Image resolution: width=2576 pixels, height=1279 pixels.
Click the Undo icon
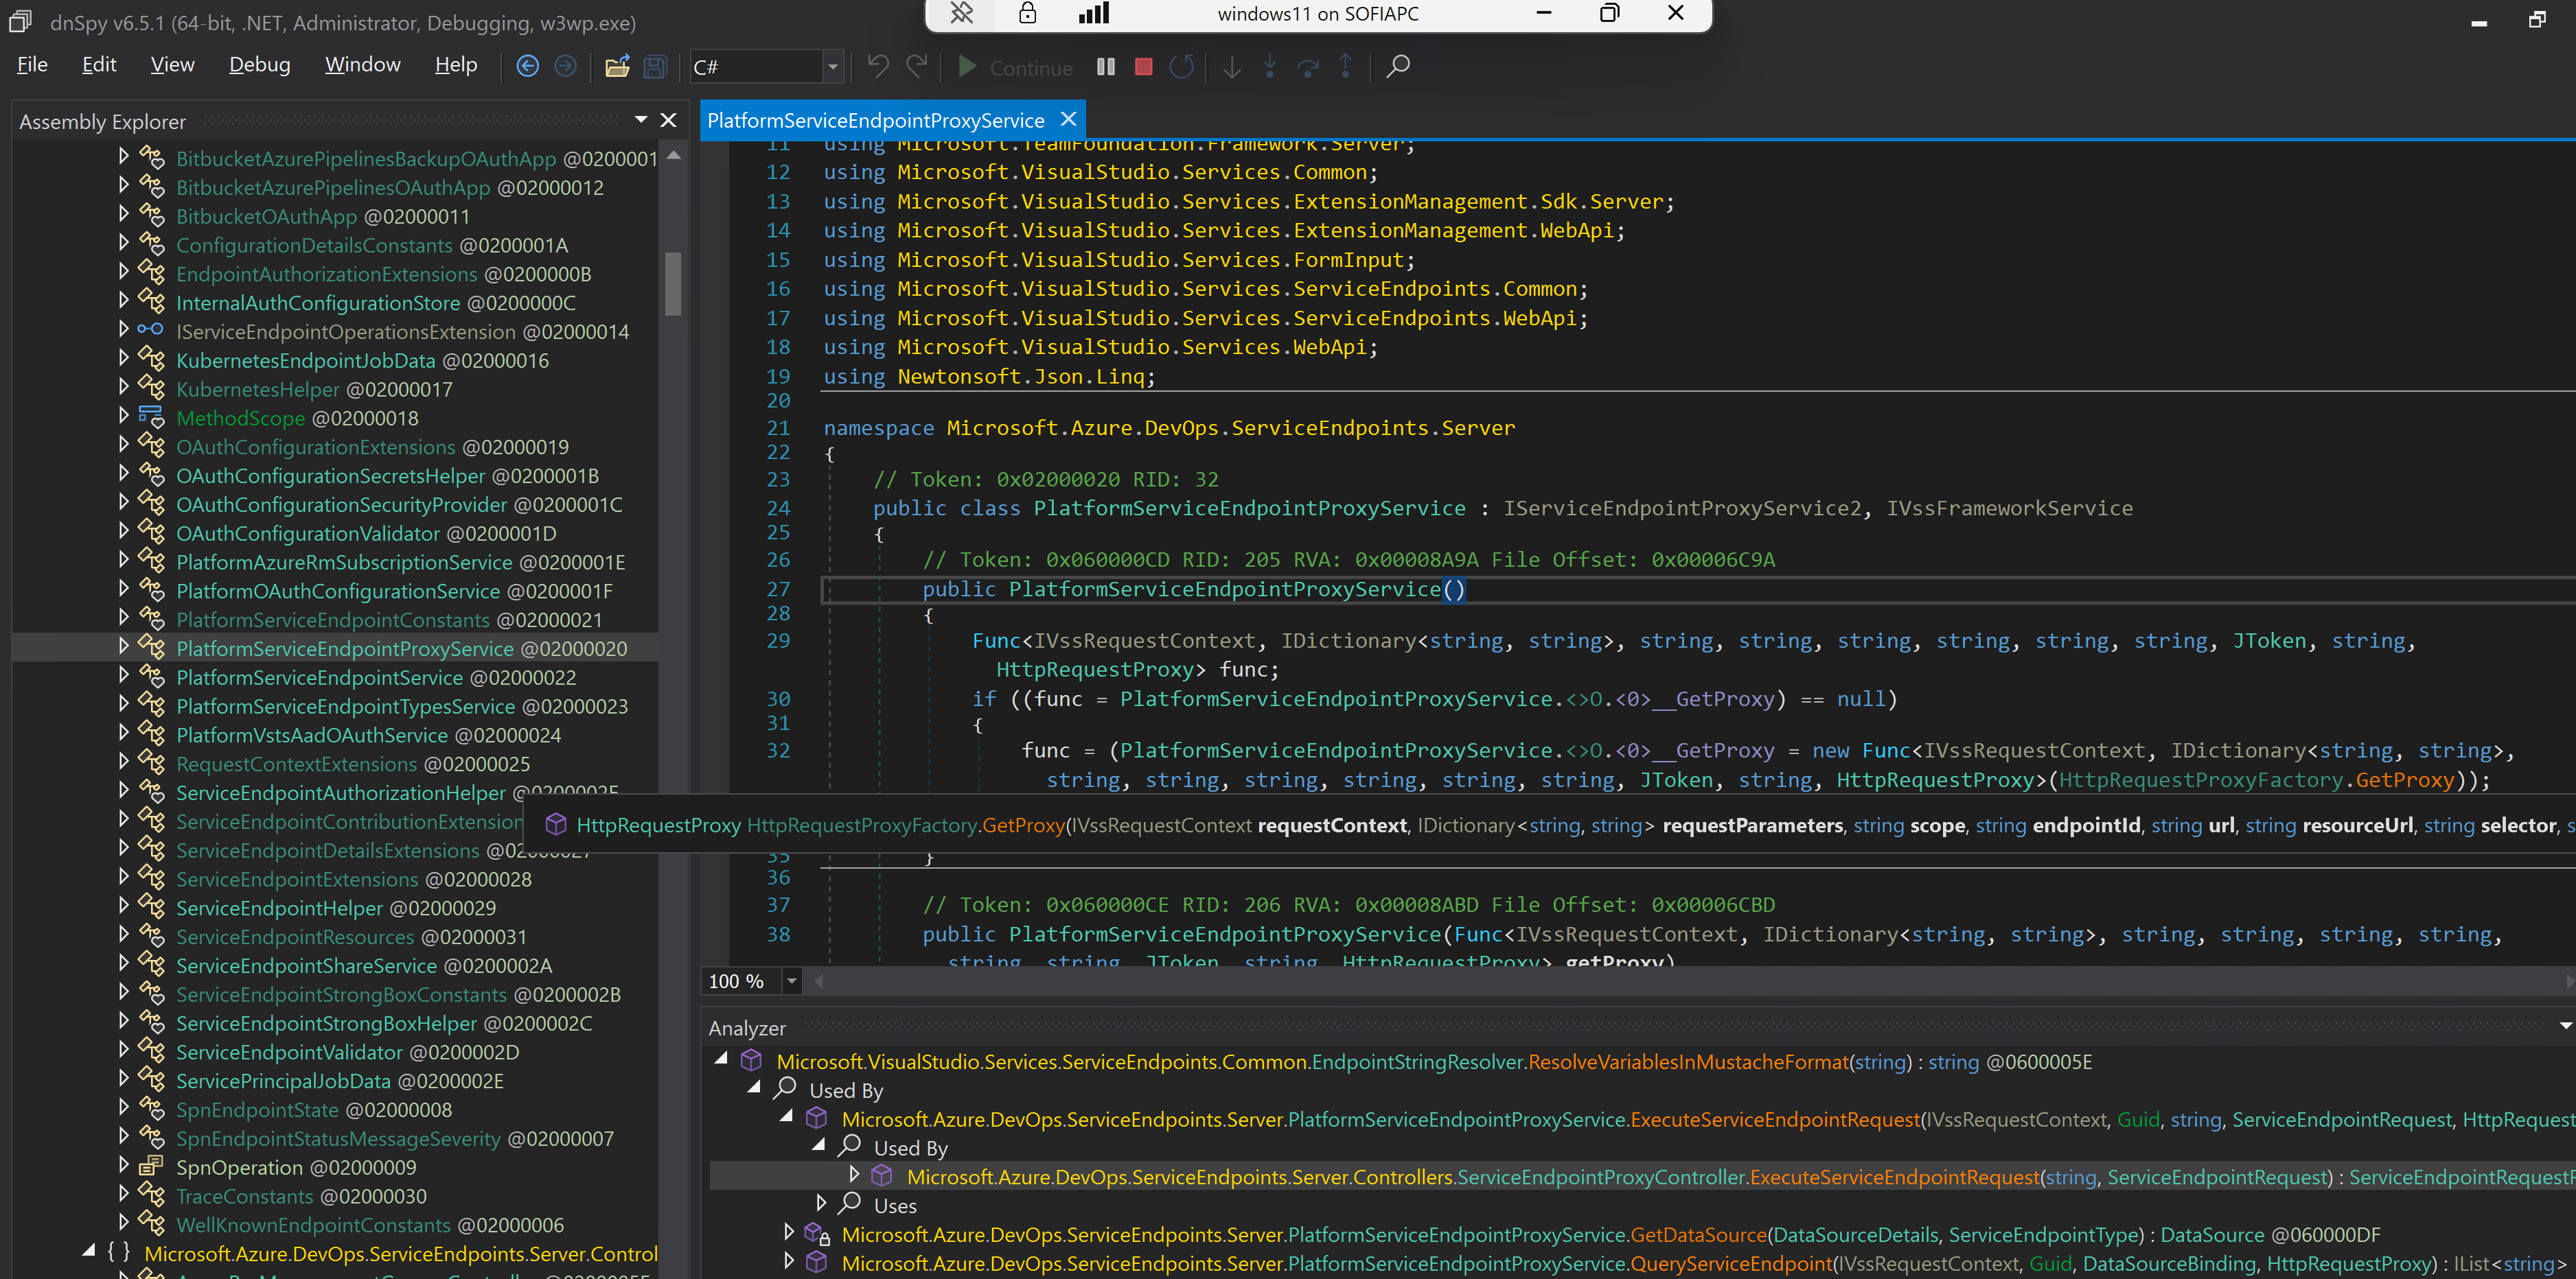pos(877,66)
